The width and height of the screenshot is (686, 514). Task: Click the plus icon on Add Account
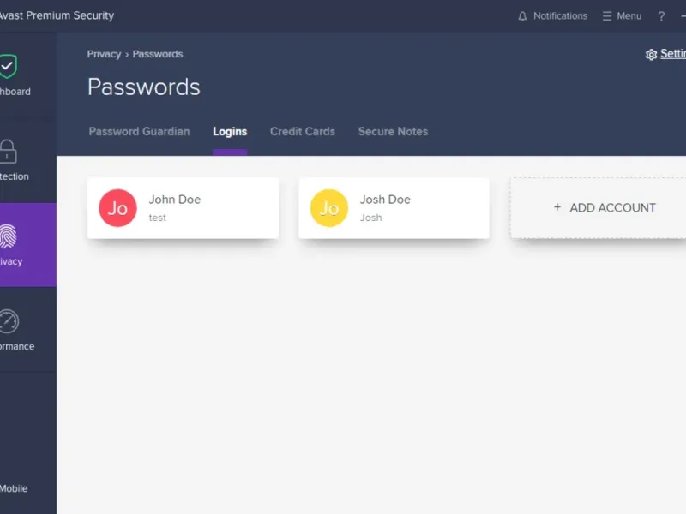[557, 207]
